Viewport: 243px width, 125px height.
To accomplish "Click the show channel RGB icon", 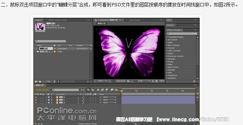I will [135, 81].
